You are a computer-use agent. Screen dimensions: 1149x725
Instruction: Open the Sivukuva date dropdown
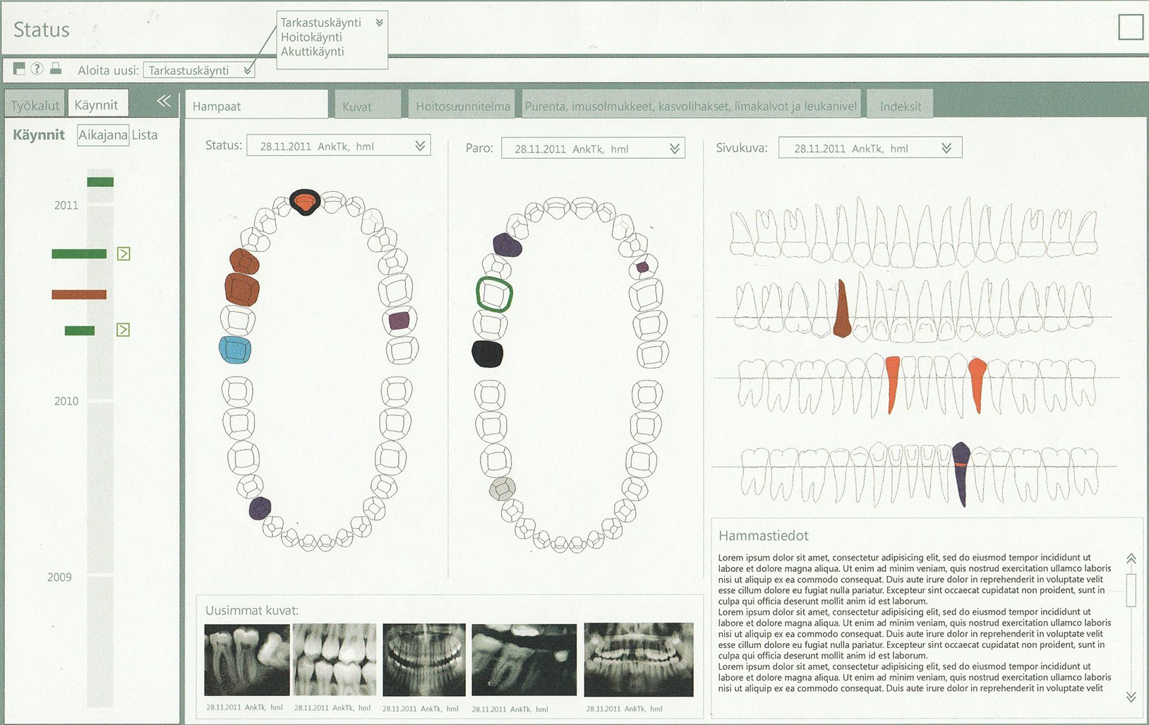click(870, 148)
